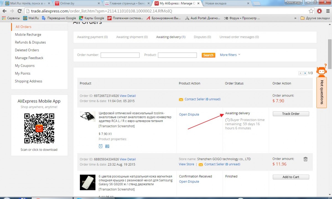The image size is (332, 199).
Task: View Detail of order 68805934334926
Action: pyautogui.click(x=128, y=159)
